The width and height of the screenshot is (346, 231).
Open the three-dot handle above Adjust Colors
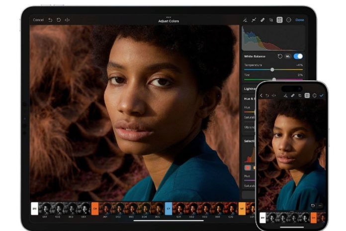169,17
